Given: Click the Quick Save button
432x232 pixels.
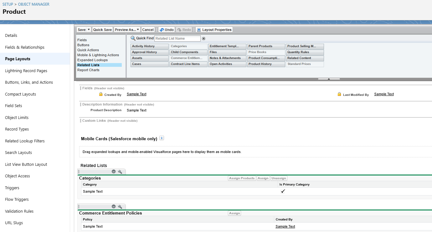Looking at the screenshot, I should point(102,30).
